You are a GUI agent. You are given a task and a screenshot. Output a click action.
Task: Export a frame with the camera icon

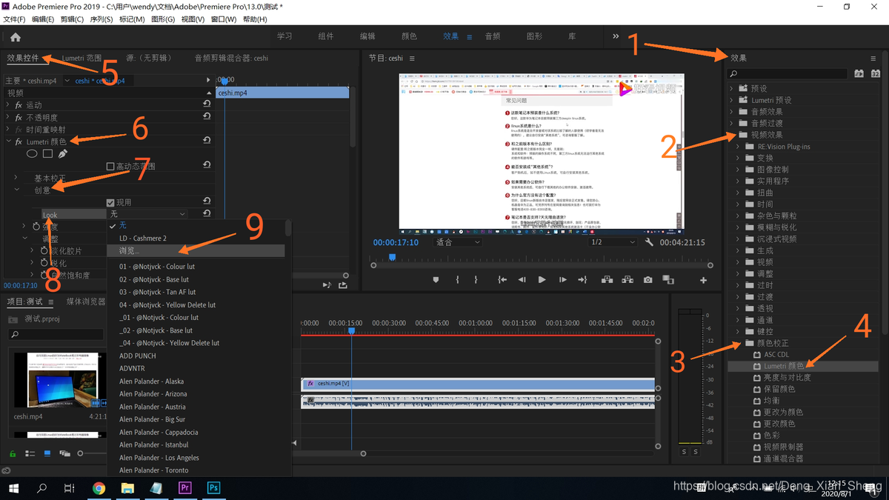click(x=648, y=280)
